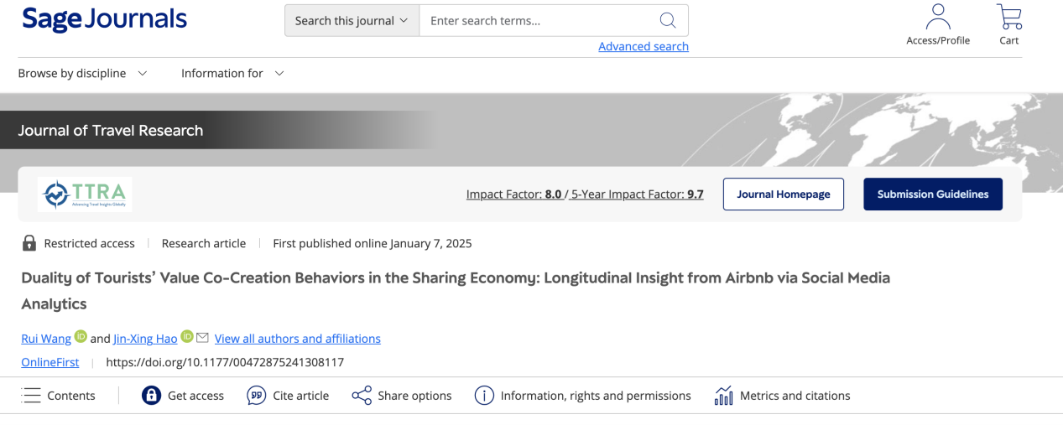The height and width of the screenshot is (425, 1063).
Task: Open the shopping Cart icon
Action: [1008, 16]
